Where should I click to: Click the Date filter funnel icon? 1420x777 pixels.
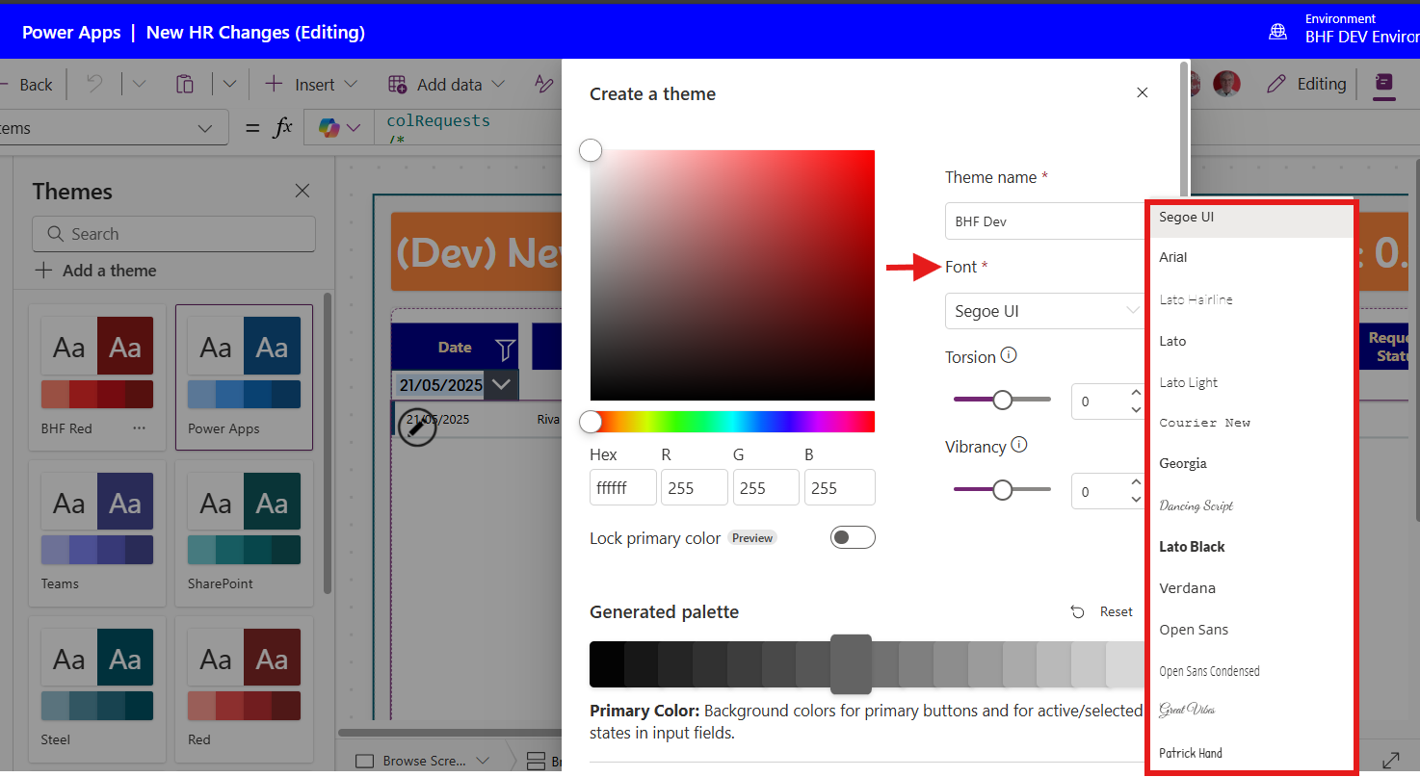(x=505, y=349)
